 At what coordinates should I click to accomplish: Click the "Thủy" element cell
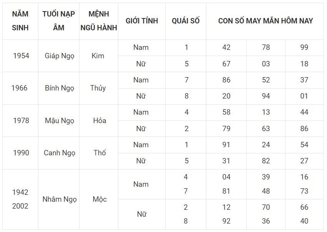98,88
